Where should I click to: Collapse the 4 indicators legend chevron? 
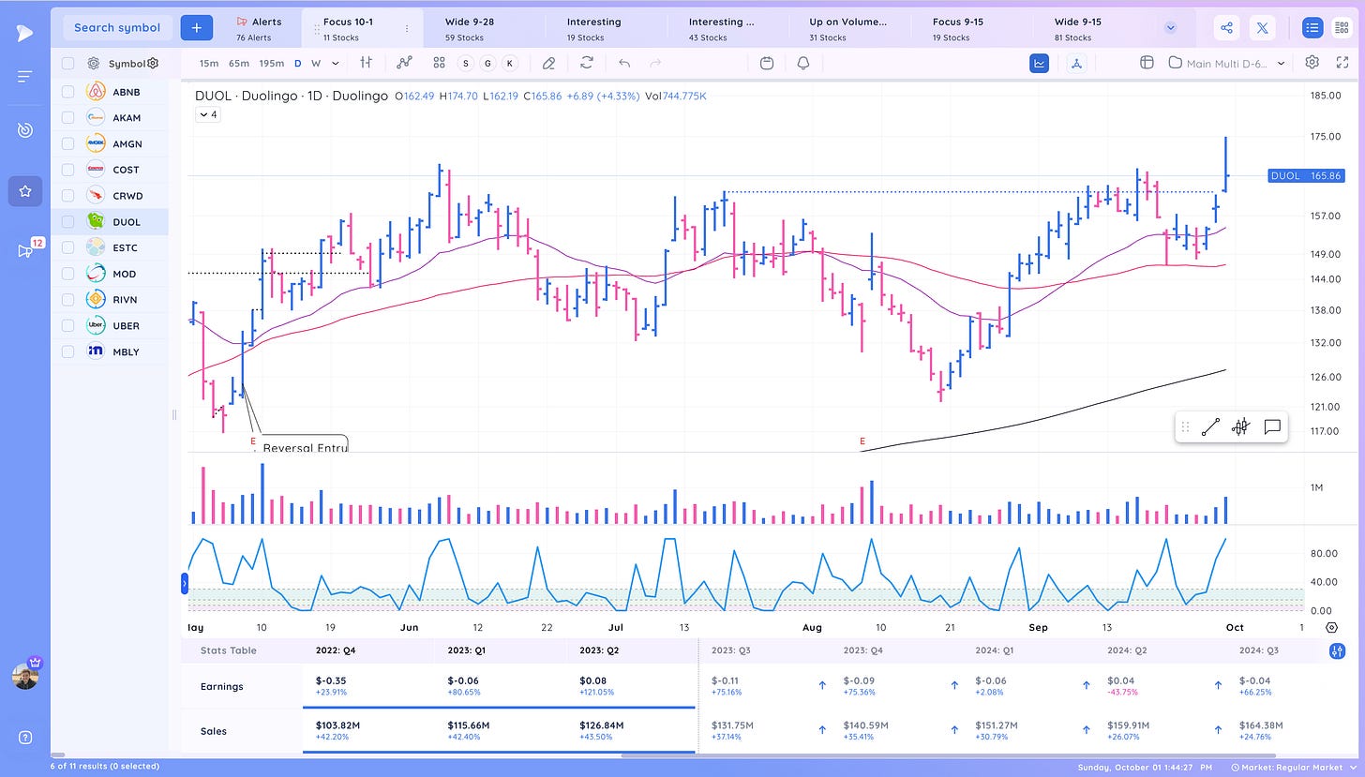pos(207,114)
